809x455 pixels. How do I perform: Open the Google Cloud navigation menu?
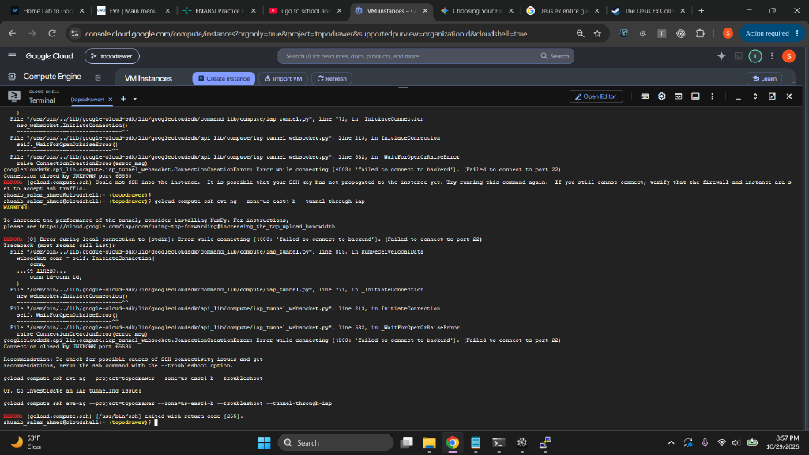(12, 56)
